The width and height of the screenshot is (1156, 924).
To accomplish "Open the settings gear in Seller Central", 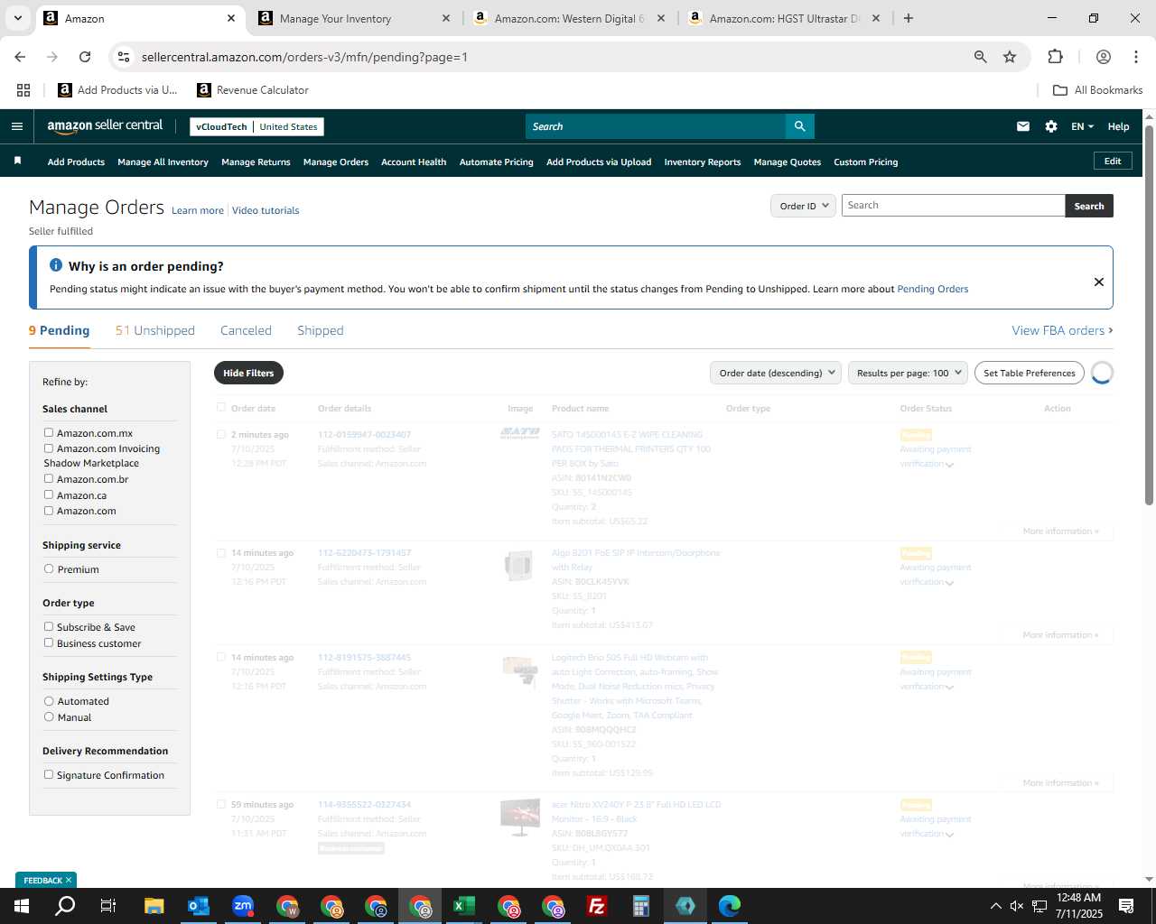I will (x=1051, y=126).
